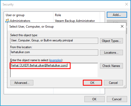Click the ferhatulker.com location field
Screen dimensions: 131x106
point(54,52)
